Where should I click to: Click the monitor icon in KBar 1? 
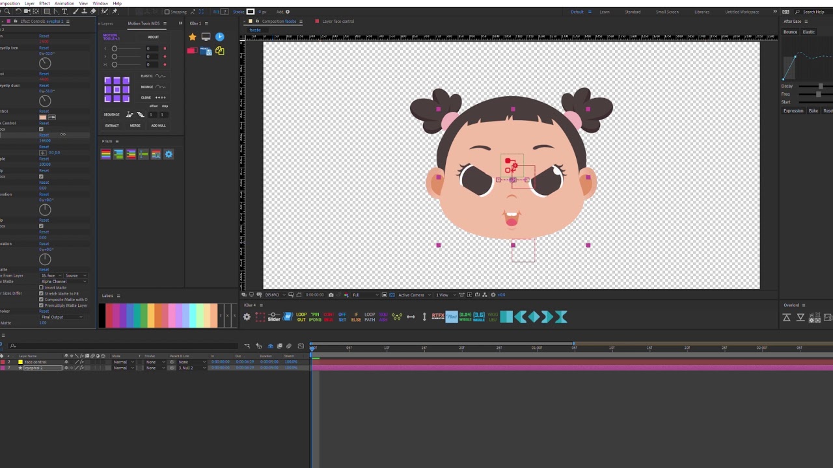(206, 37)
